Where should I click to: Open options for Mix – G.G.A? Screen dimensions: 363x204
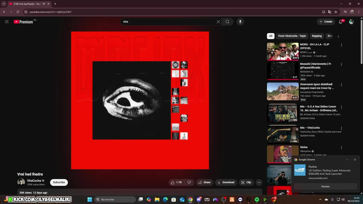tap(341, 107)
